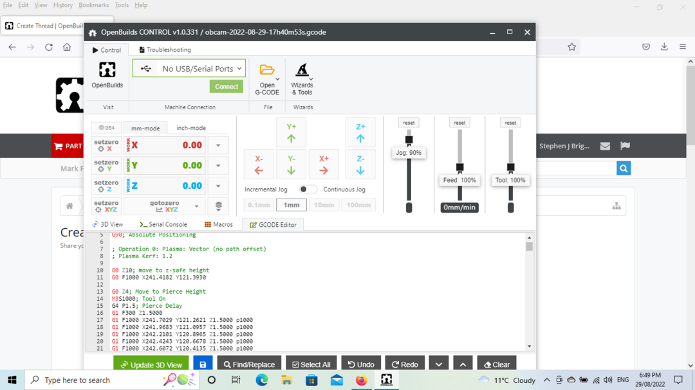Open G-CODE file folder icon
The width and height of the screenshot is (695, 390).
point(267,69)
